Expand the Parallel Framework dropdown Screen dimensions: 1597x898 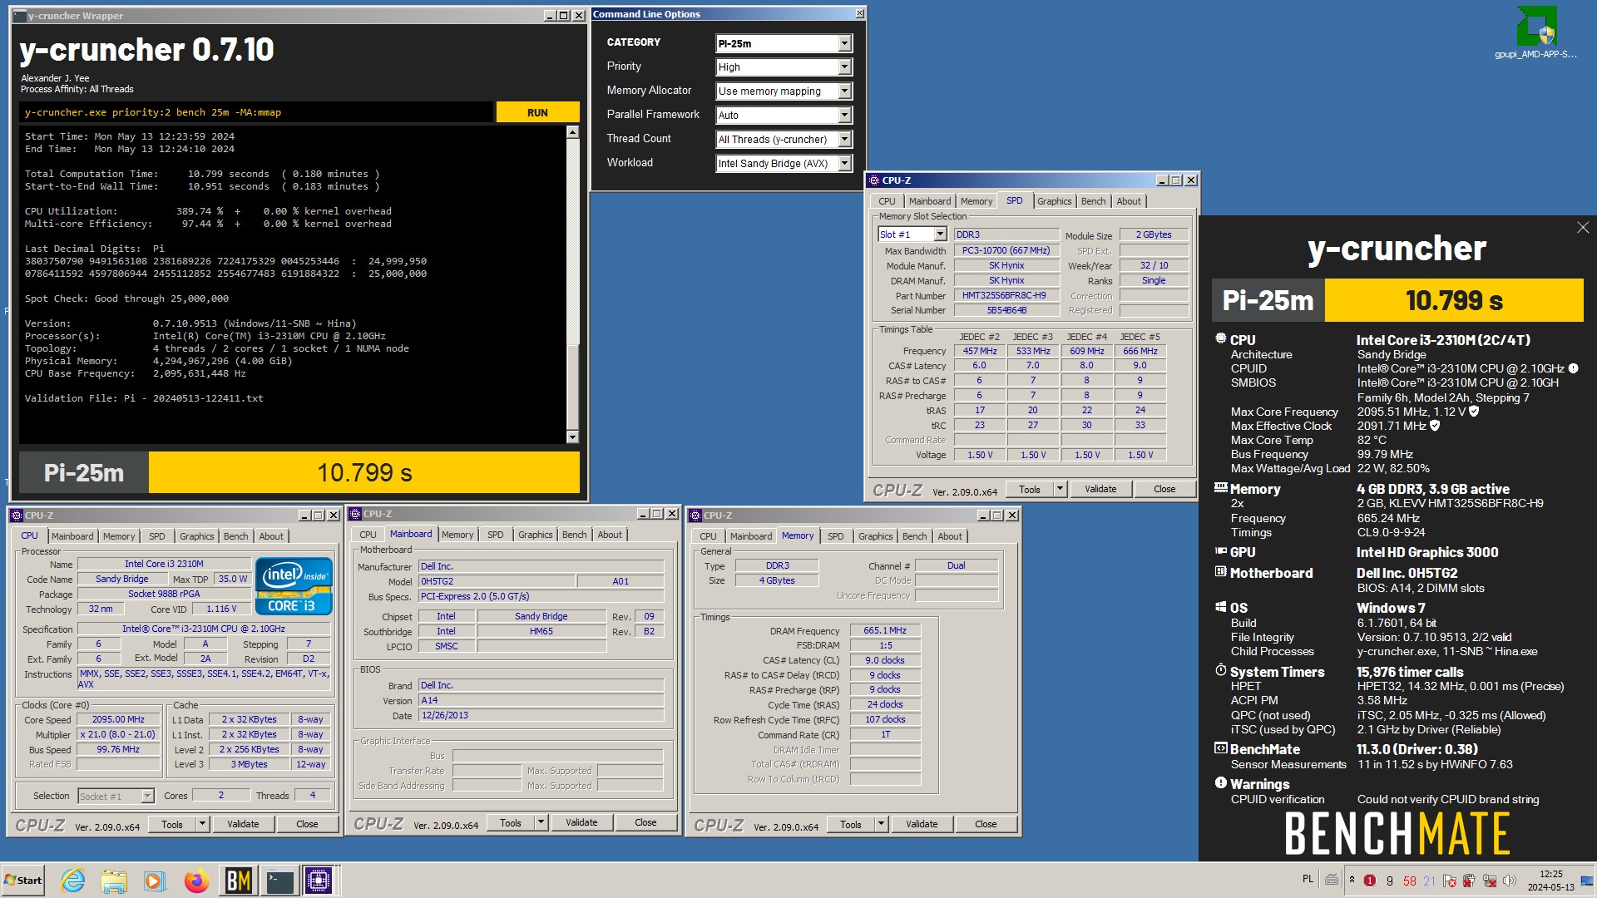tap(784, 116)
